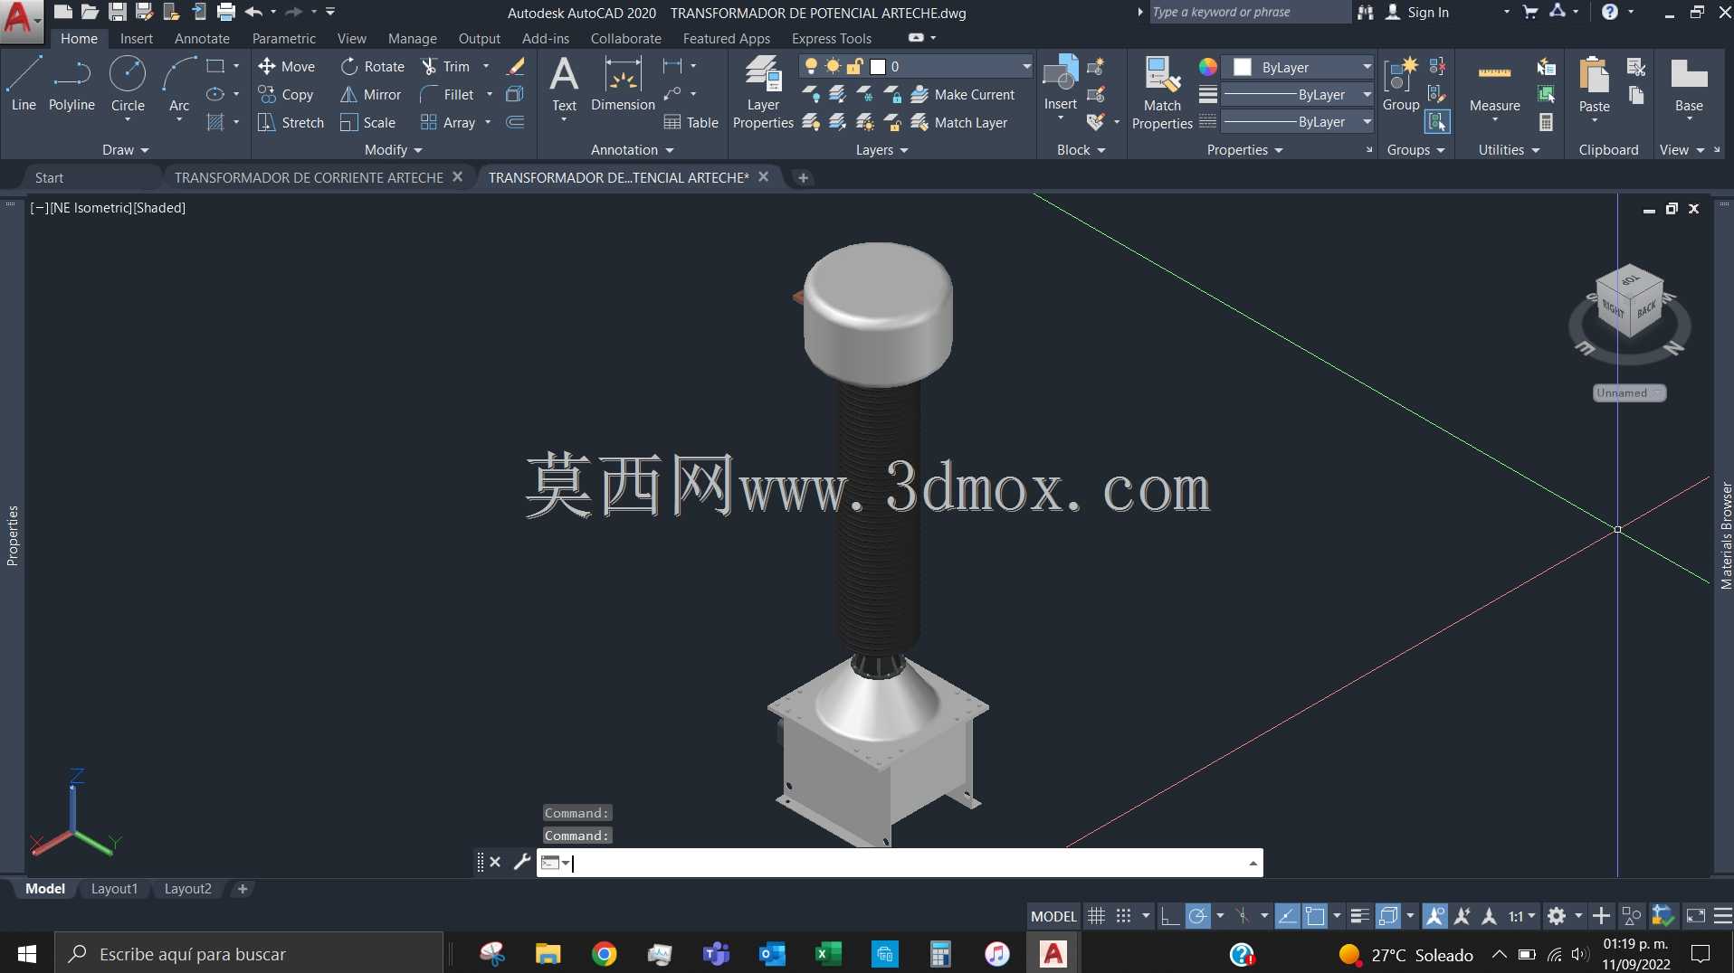Expand the Draw panel
Viewport: 1734px width, 973px height.
tap(125, 149)
